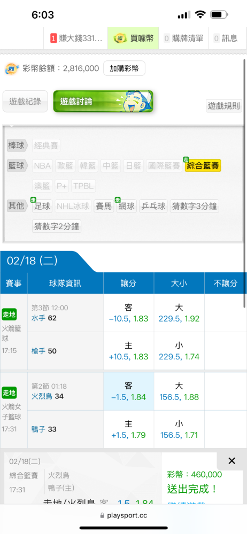Select the 澳籃 league filter
Viewport: 247px width, 534px height.
click(x=42, y=186)
